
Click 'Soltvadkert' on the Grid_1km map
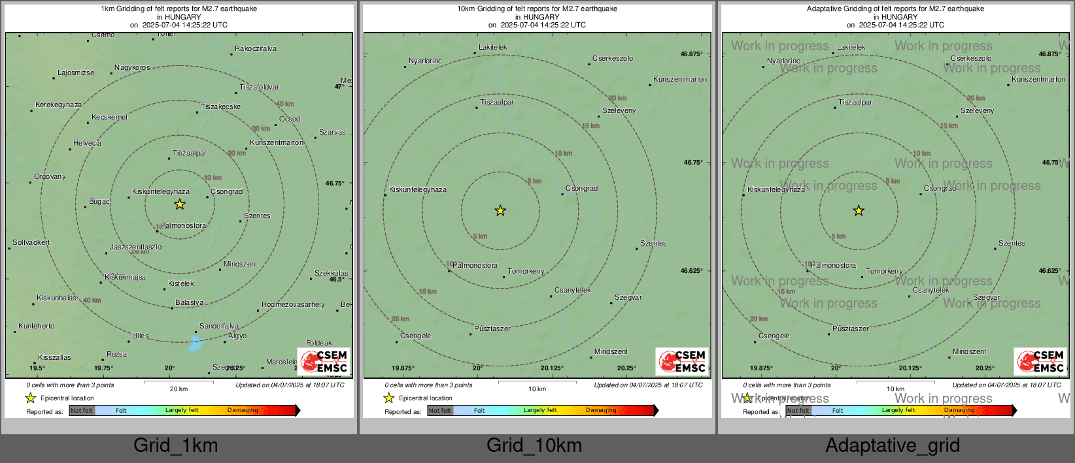point(31,243)
